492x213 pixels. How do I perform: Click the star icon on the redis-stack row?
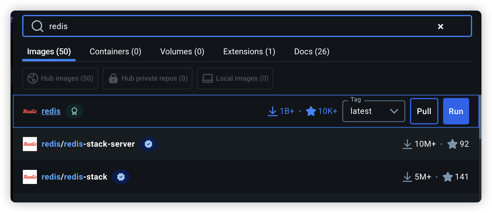pyautogui.click(x=447, y=177)
